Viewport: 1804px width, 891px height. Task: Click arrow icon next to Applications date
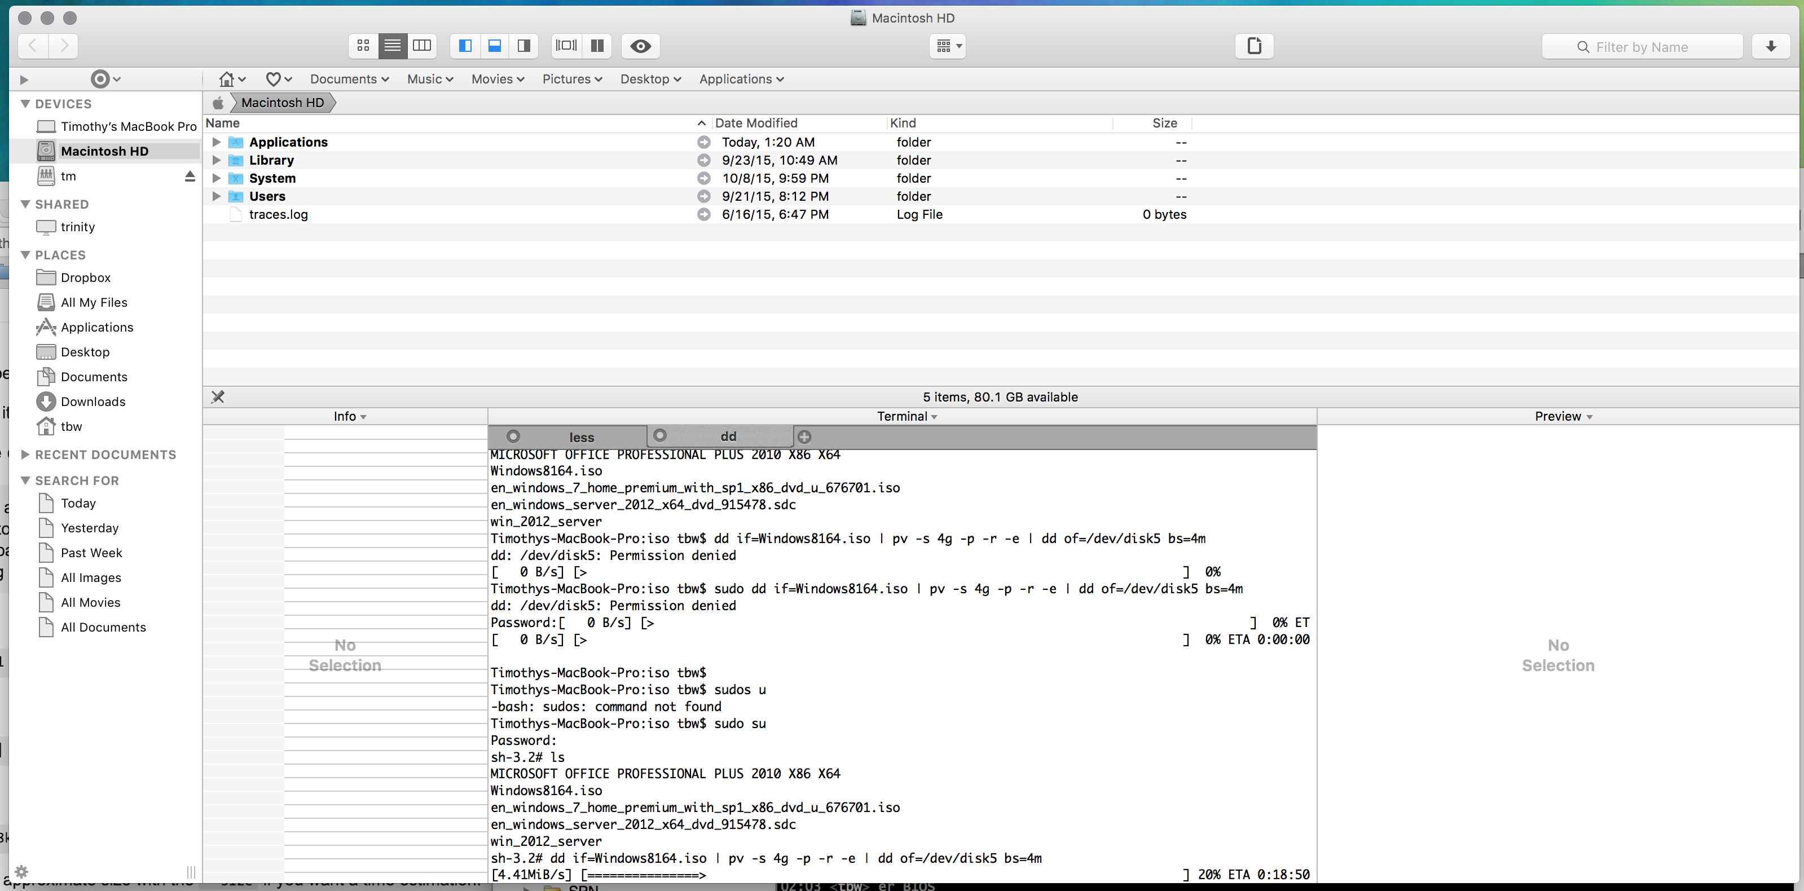click(x=704, y=142)
